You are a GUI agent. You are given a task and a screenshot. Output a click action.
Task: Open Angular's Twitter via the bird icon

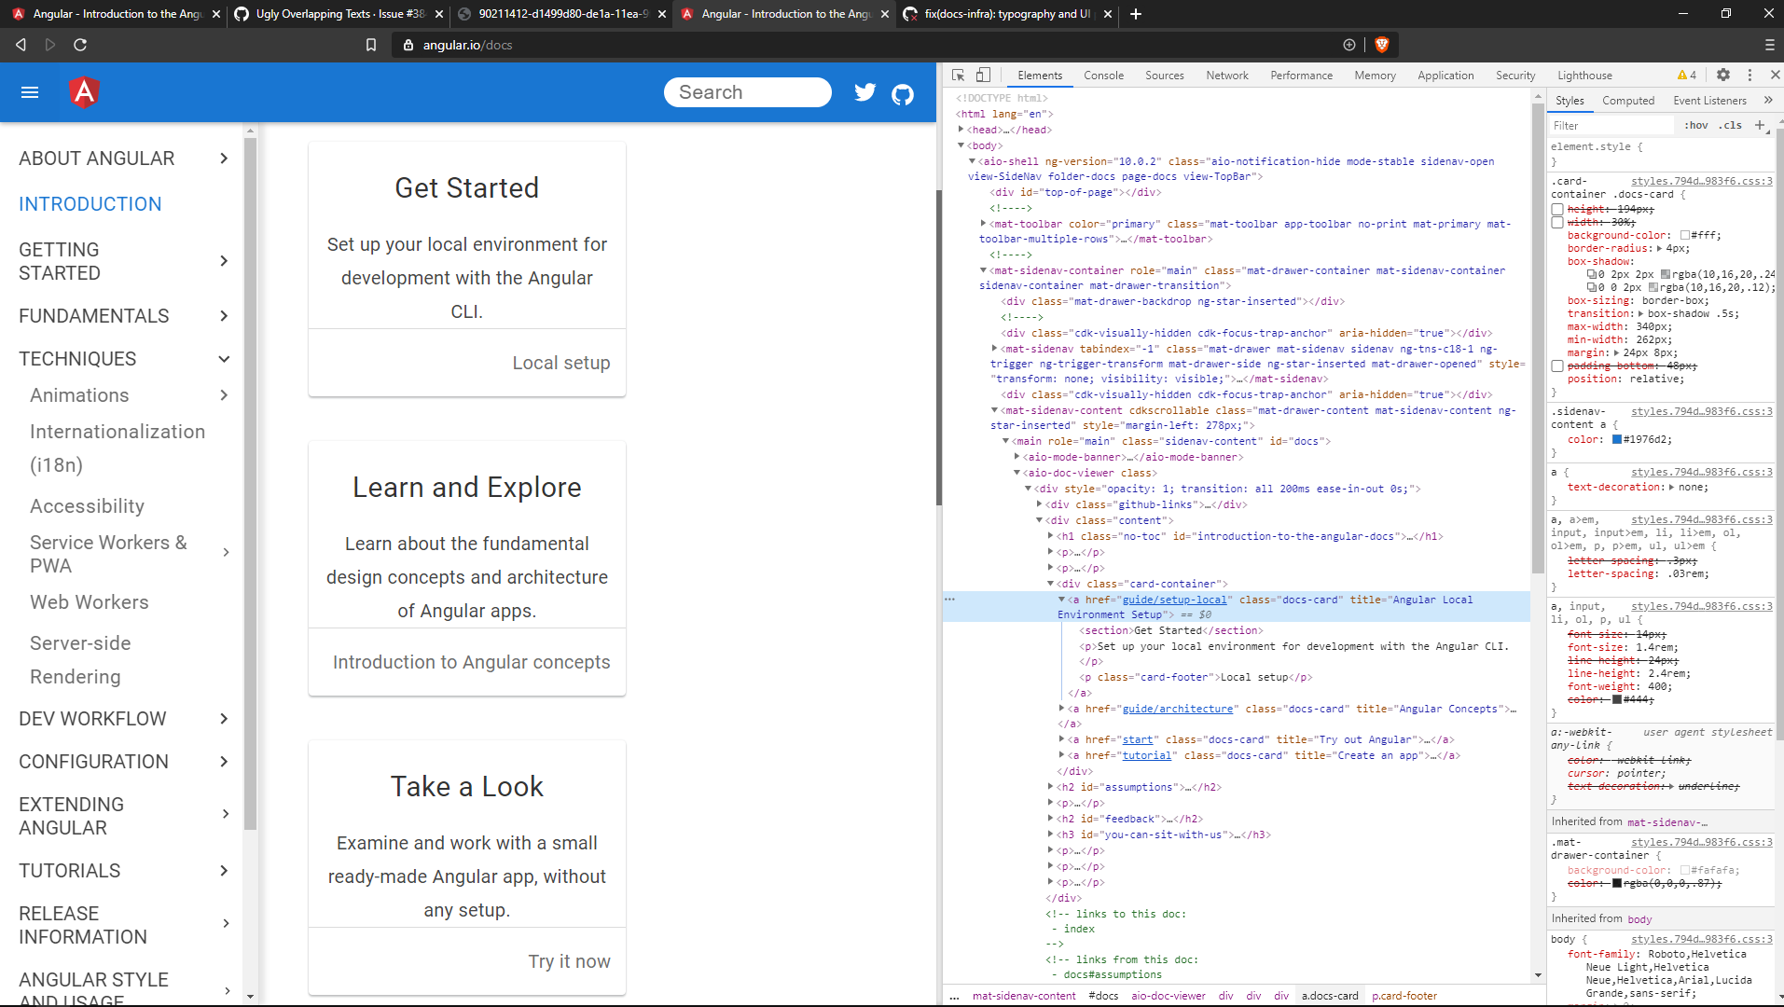click(864, 91)
